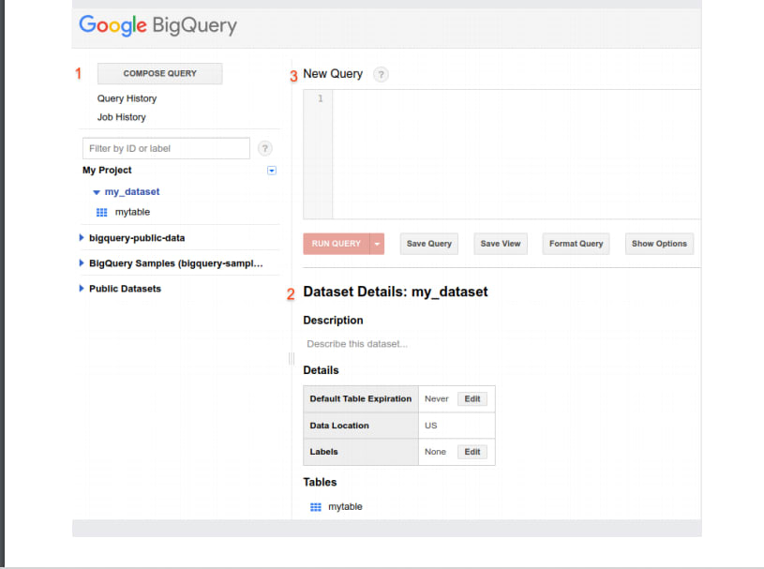Click the Compose Query button

point(159,73)
